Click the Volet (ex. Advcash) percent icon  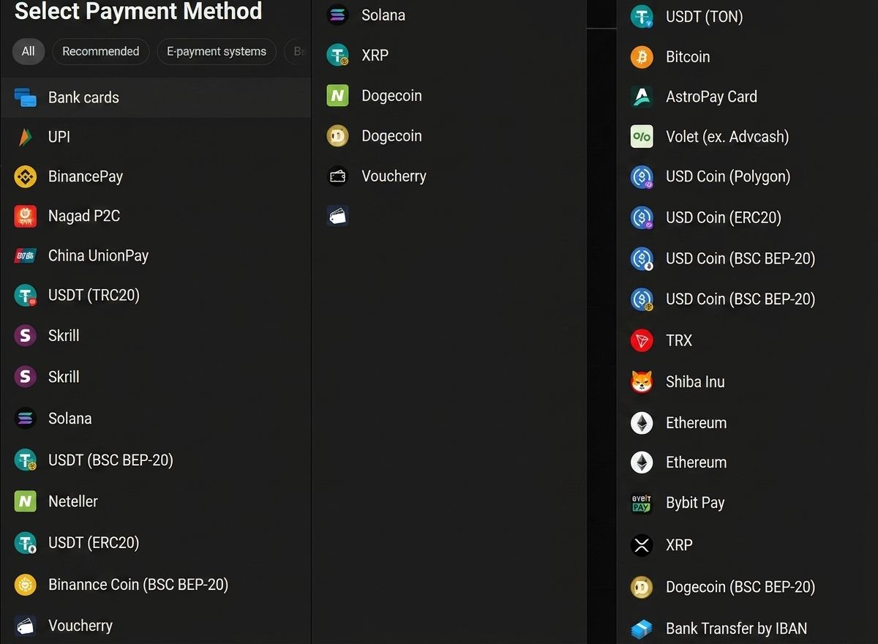642,136
